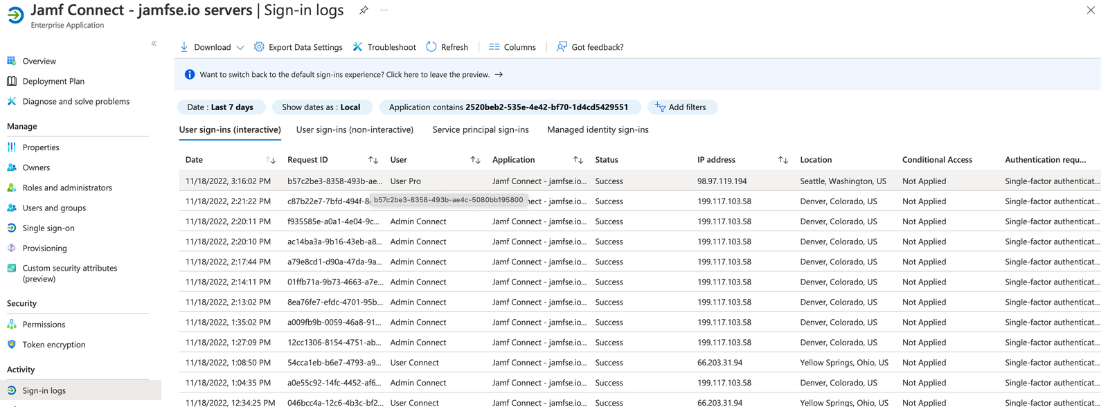
Task: Collapse the sidebar with double chevron
Action: click(x=154, y=44)
